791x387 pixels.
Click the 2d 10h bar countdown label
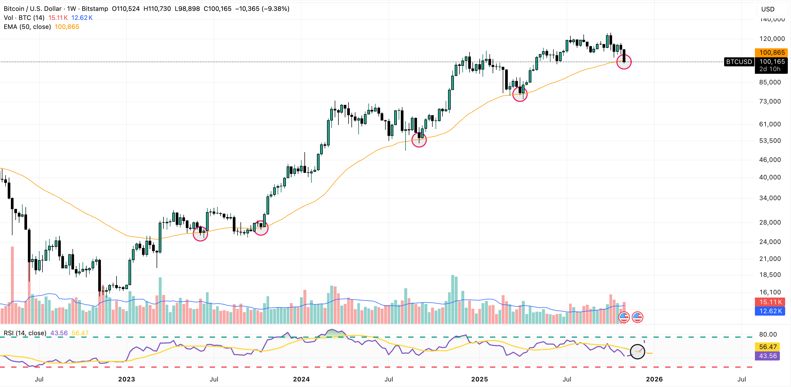click(770, 70)
